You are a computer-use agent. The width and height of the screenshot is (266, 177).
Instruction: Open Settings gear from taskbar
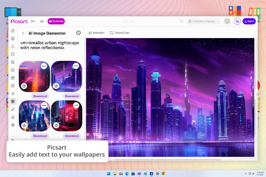157,174
